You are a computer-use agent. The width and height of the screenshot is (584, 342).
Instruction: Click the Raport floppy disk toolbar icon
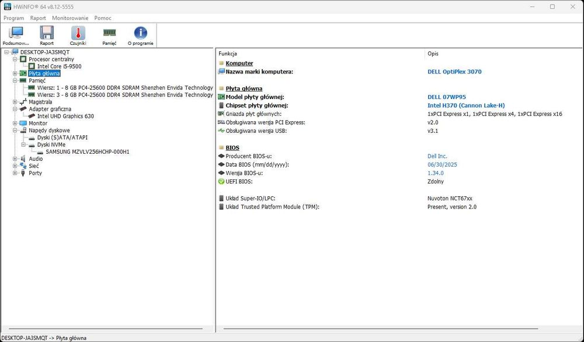47,33
